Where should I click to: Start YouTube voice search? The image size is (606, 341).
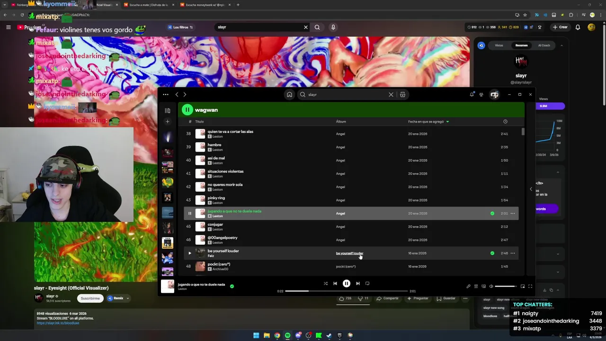[333, 27]
